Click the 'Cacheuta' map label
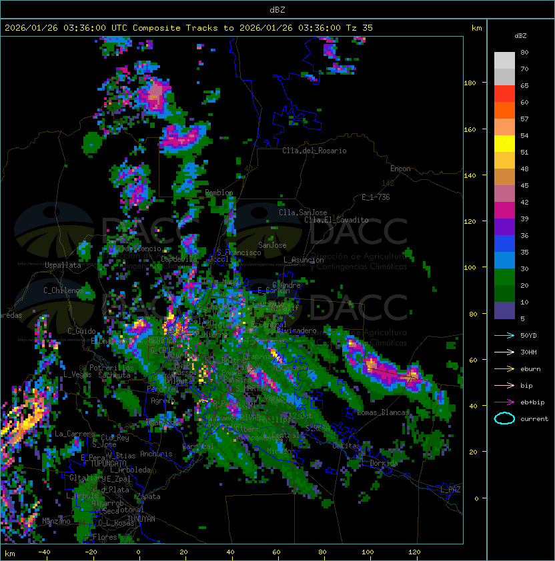 point(114,375)
